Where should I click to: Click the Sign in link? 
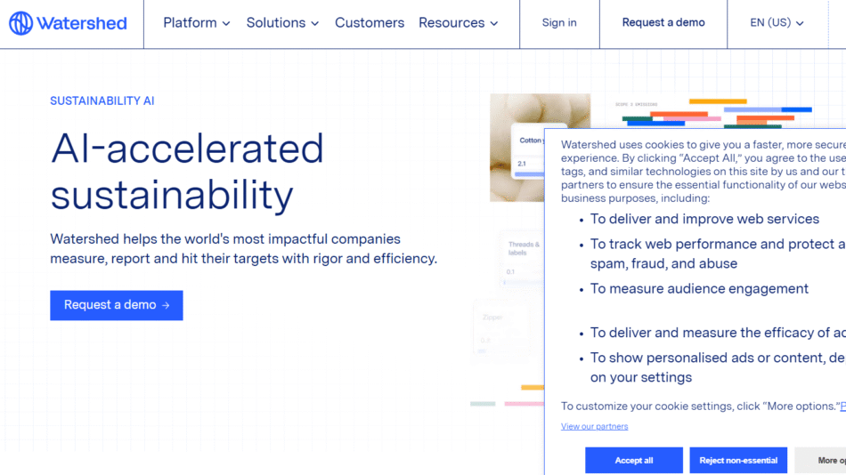click(559, 23)
